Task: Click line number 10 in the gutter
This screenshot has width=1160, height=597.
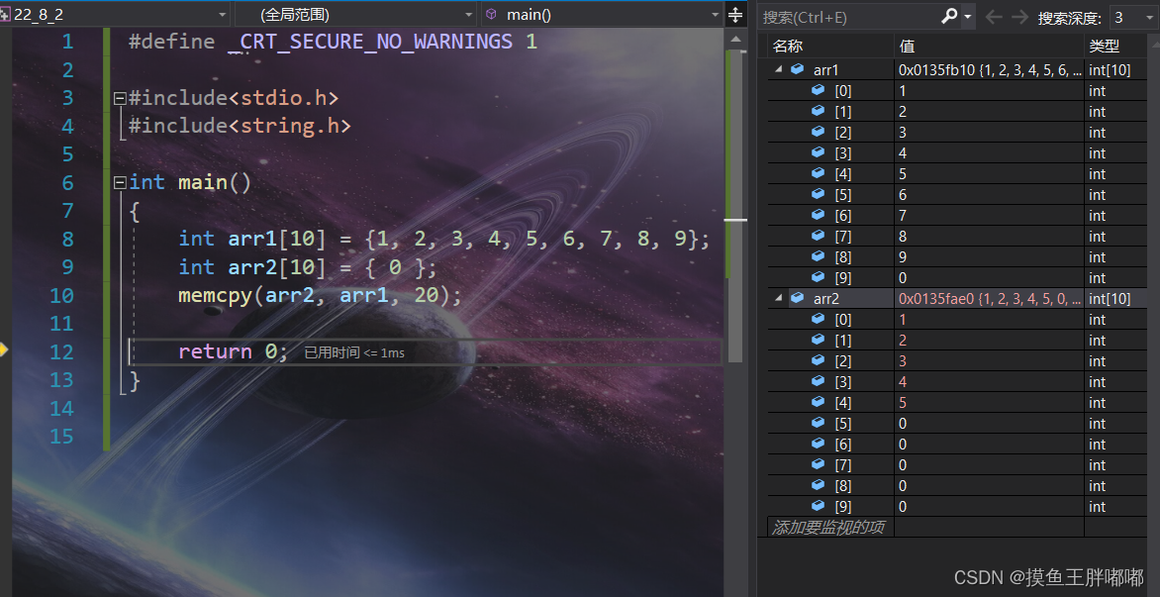Action: [61, 295]
